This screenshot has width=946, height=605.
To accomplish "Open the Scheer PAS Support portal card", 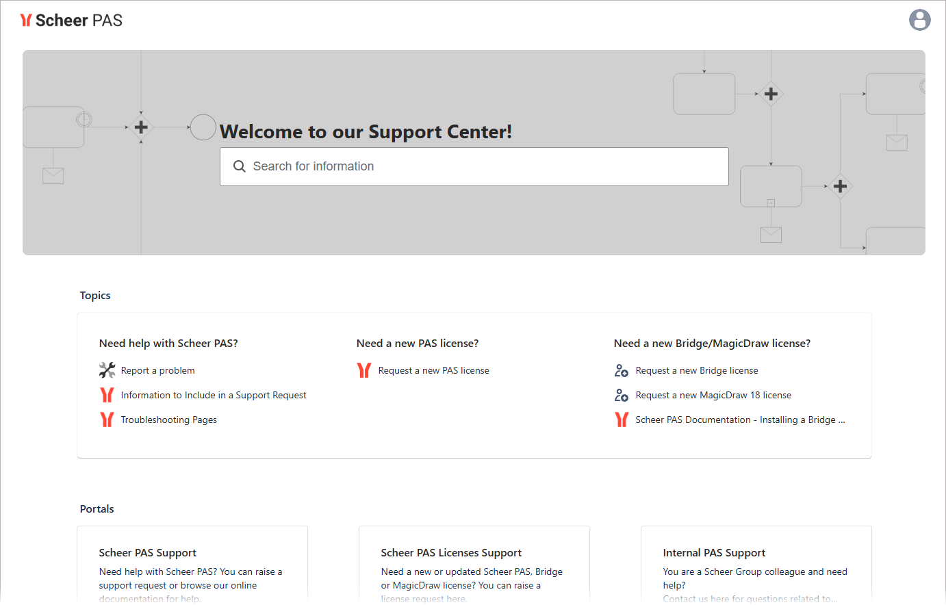I will (x=147, y=553).
